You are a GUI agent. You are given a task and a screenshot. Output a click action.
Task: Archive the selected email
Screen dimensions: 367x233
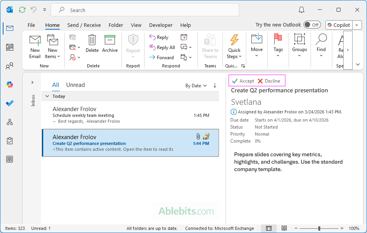coord(110,46)
